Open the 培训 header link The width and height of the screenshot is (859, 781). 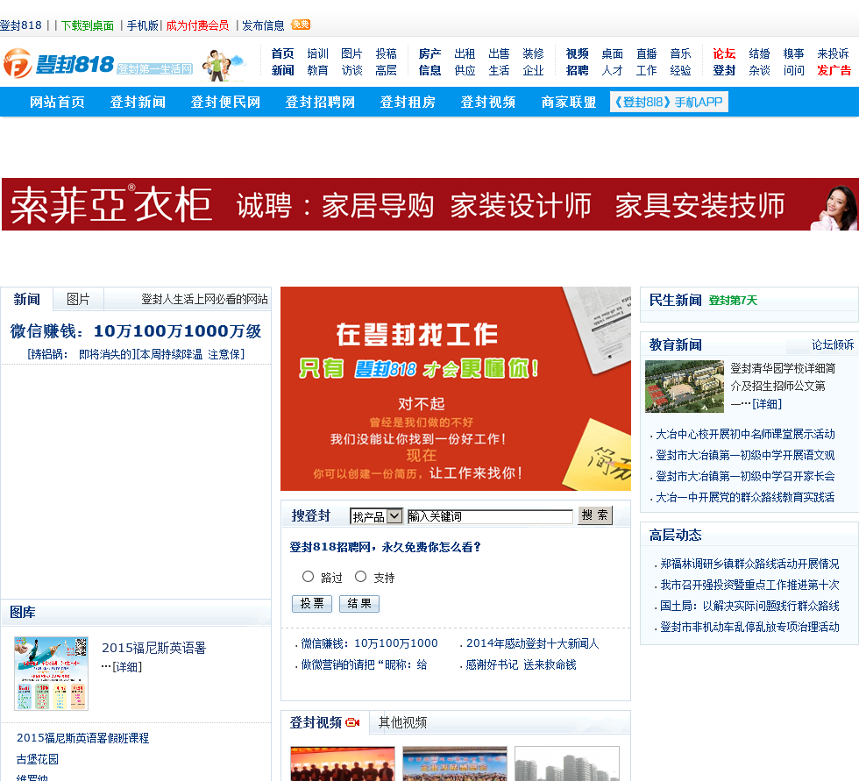tap(317, 53)
